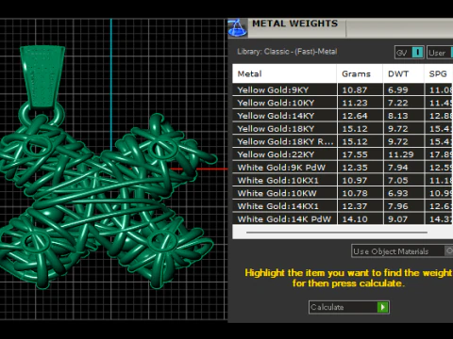Select the Yellow Gold:18KY row
453x339 pixels.
tap(343, 128)
